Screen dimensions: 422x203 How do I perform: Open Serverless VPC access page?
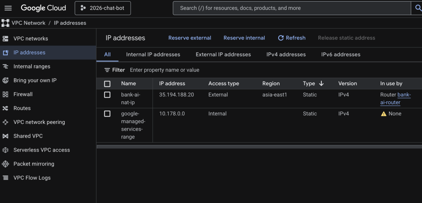coord(42,150)
